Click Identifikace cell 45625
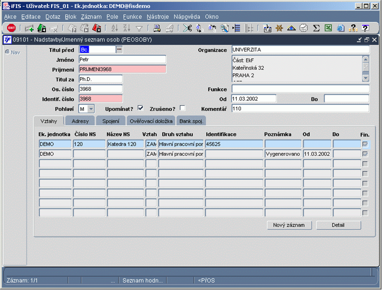 pos(234,144)
